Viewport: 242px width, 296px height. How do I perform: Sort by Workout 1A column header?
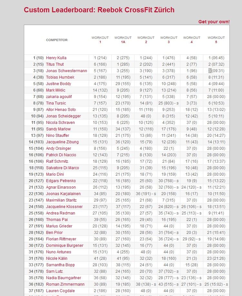pyautogui.click(x=123, y=40)
